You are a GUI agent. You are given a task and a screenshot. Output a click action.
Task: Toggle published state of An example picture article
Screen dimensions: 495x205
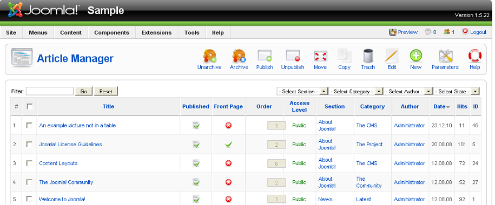tap(196, 126)
